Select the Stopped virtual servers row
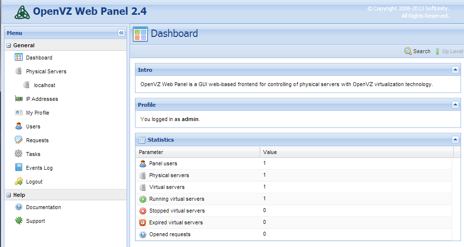The height and width of the screenshot is (247, 464). pos(294,211)
